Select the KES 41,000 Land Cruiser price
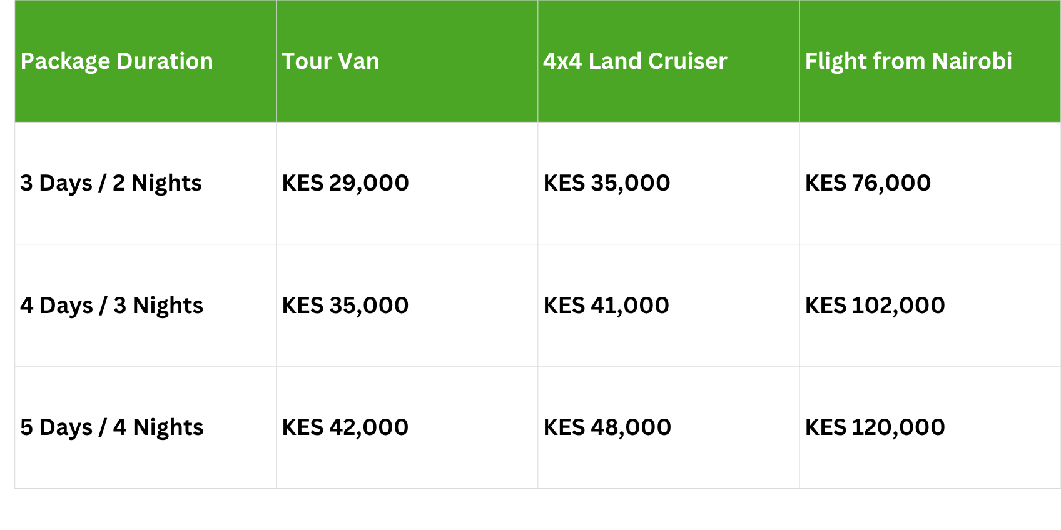 coord(606,306)
